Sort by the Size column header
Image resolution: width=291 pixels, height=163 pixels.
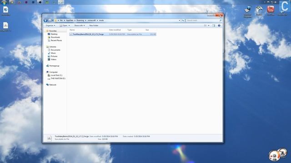point(147,30)
